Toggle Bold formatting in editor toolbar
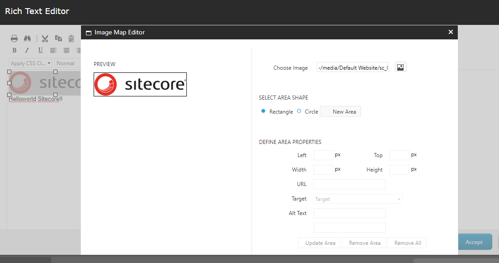The width and height of the screenshot is (499, 263). point(14,50)
